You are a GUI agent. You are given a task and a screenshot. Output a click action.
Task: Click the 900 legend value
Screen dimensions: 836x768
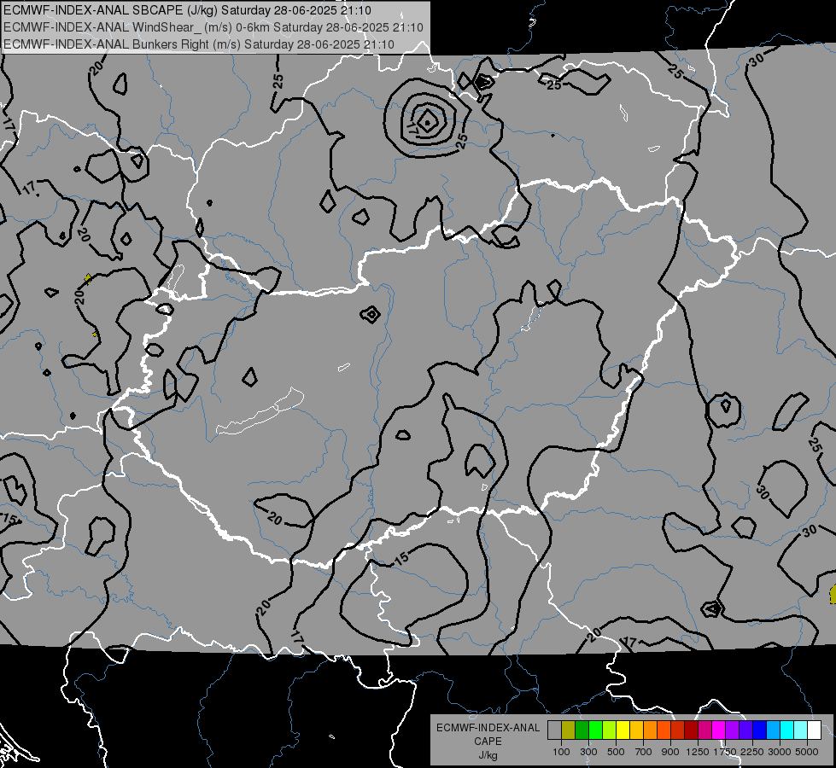(x=670, y=752)
